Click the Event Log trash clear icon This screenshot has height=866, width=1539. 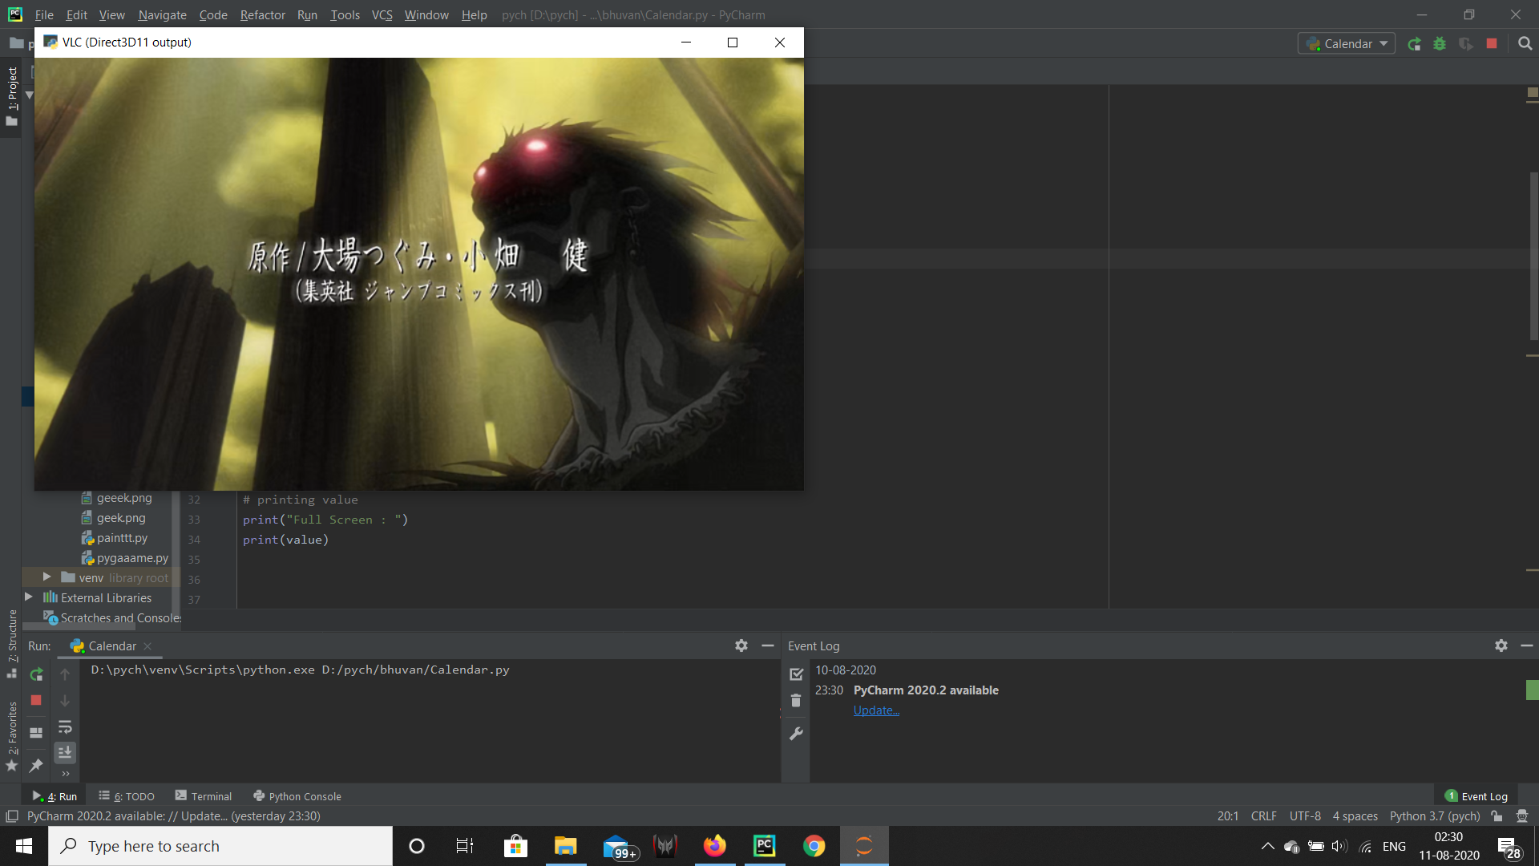(796, 701)
